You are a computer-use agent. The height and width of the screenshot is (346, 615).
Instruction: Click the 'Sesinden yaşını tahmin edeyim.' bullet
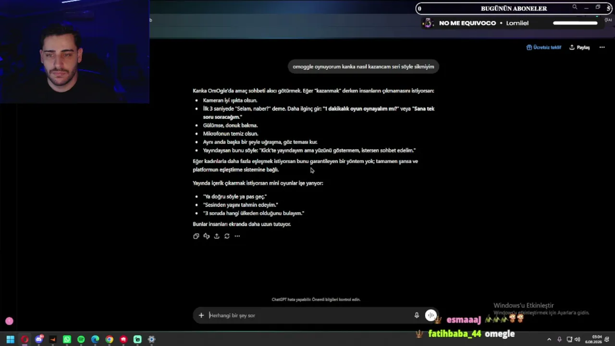(x=240, y=205)
